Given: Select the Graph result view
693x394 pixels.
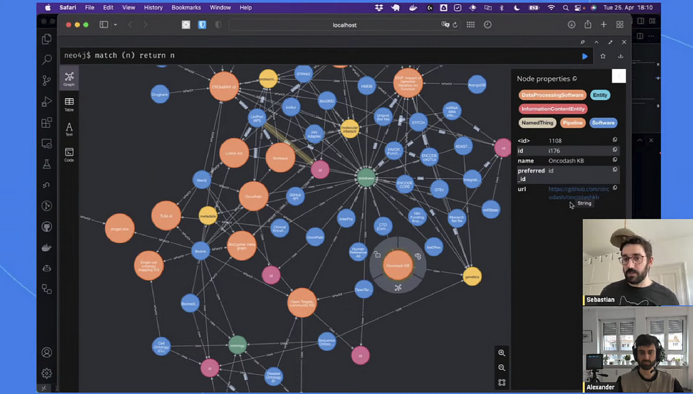Looking at the screenshot, I should [69, 79].
